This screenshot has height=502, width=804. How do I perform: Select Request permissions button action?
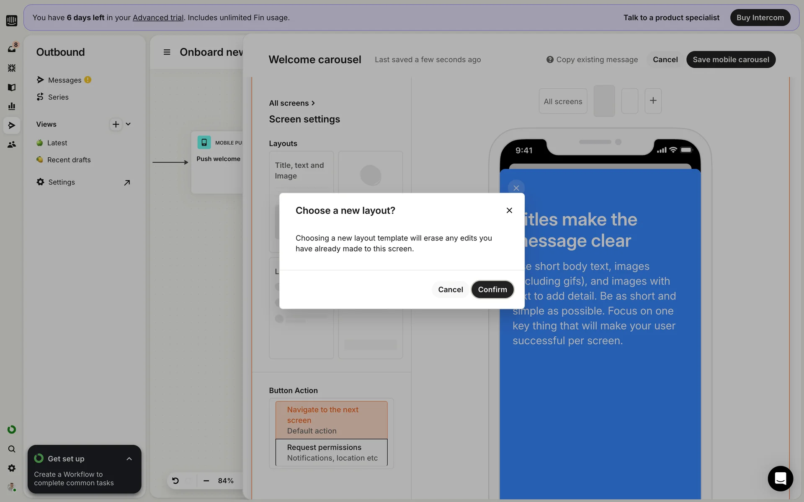pyautogui.click(x=331, y=452)
